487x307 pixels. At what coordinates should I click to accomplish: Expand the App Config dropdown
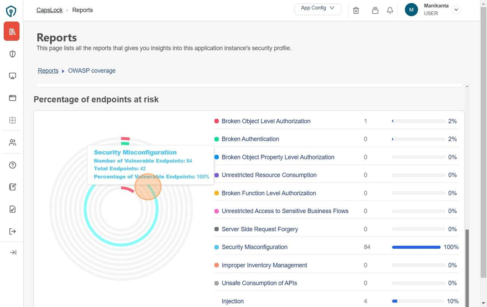tap(317, 8)
